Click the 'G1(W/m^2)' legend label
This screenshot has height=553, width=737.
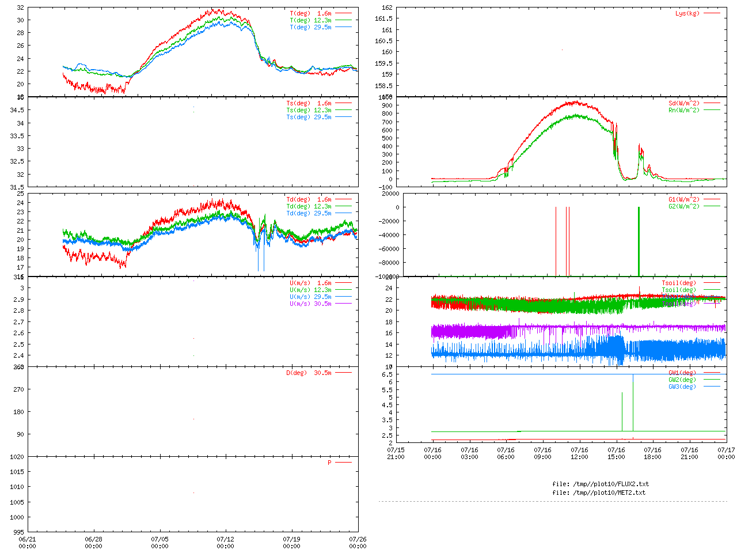click(x=684, y=200)
